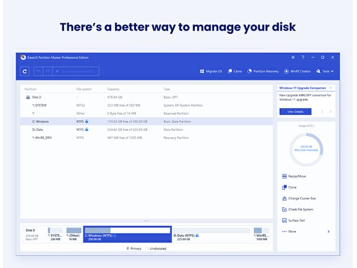Screen dimensions: 357x268
Task: Open Migrate OS from the top toolbar
Action: pos(212,71)
